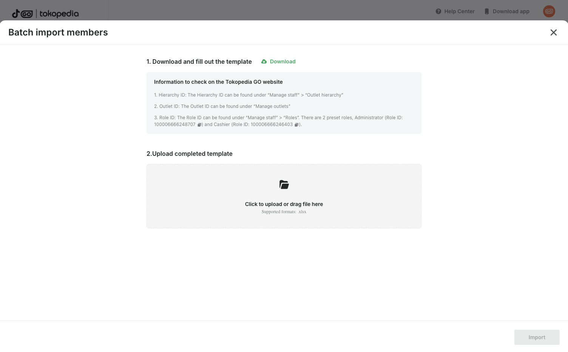Click the green cloud download icon

click(x=264, y=61)
